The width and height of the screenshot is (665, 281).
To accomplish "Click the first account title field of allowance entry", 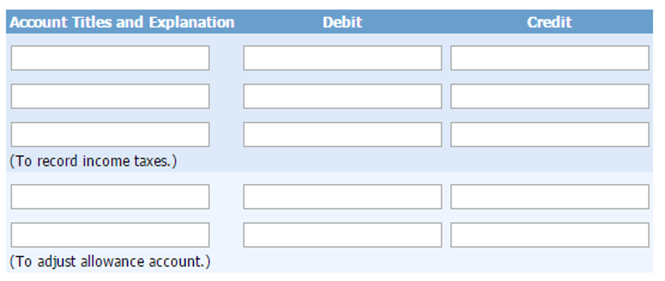I will click(110, 197).
